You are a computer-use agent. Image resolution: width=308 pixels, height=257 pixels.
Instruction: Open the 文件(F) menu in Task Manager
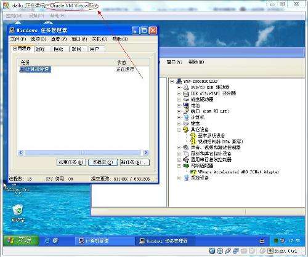tap(18, 39)
